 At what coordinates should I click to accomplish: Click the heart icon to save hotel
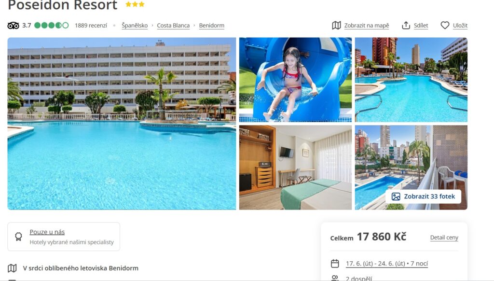click(444, 25)
